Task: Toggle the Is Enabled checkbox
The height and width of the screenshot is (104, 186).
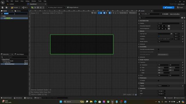Action: [159, 36]
